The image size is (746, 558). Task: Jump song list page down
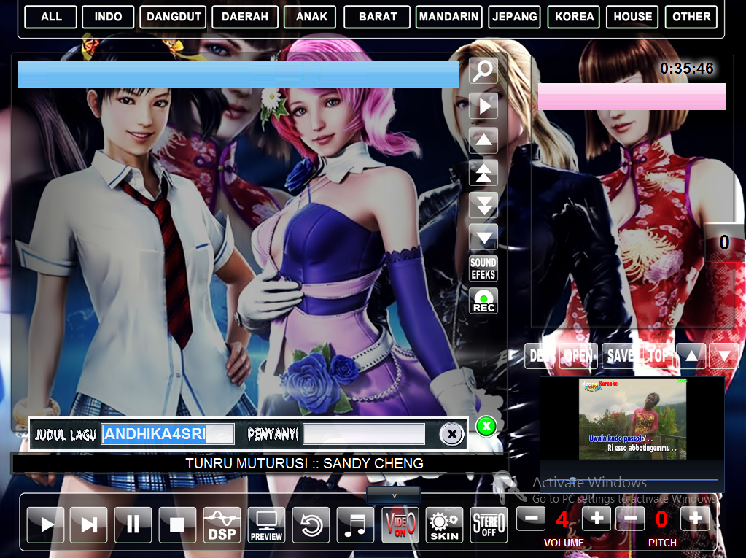click(483, 204)
